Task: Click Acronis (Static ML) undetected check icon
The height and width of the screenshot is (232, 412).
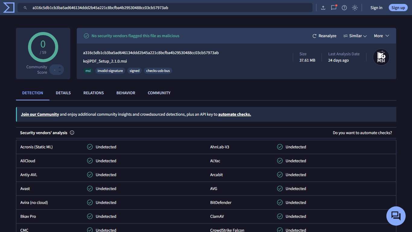Action: point(90,147)
